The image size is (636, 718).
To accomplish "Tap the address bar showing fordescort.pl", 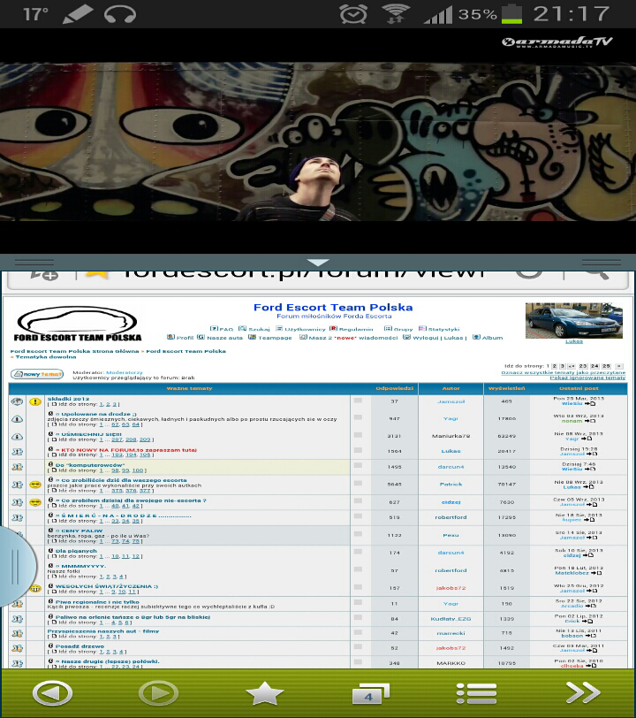I will point(291,271).
